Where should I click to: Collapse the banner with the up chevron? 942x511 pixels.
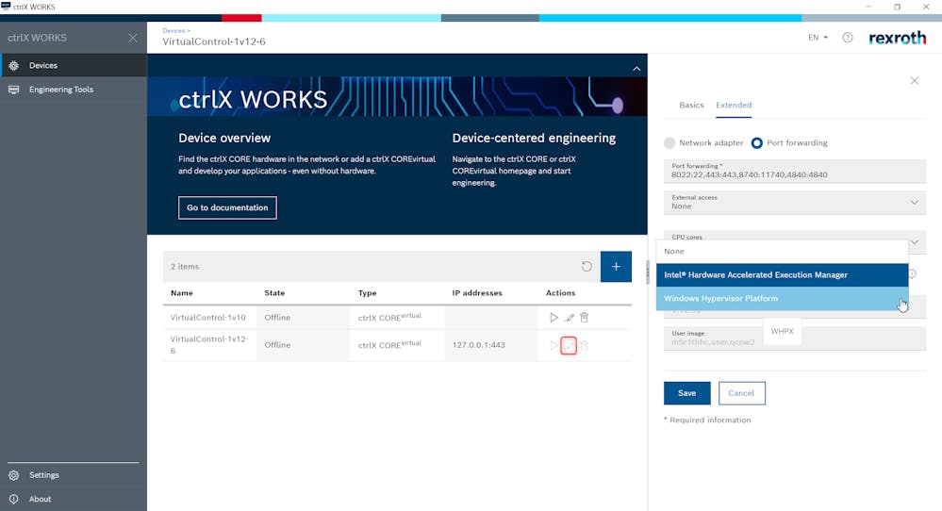pyautogui.click(x=636, y=69)
